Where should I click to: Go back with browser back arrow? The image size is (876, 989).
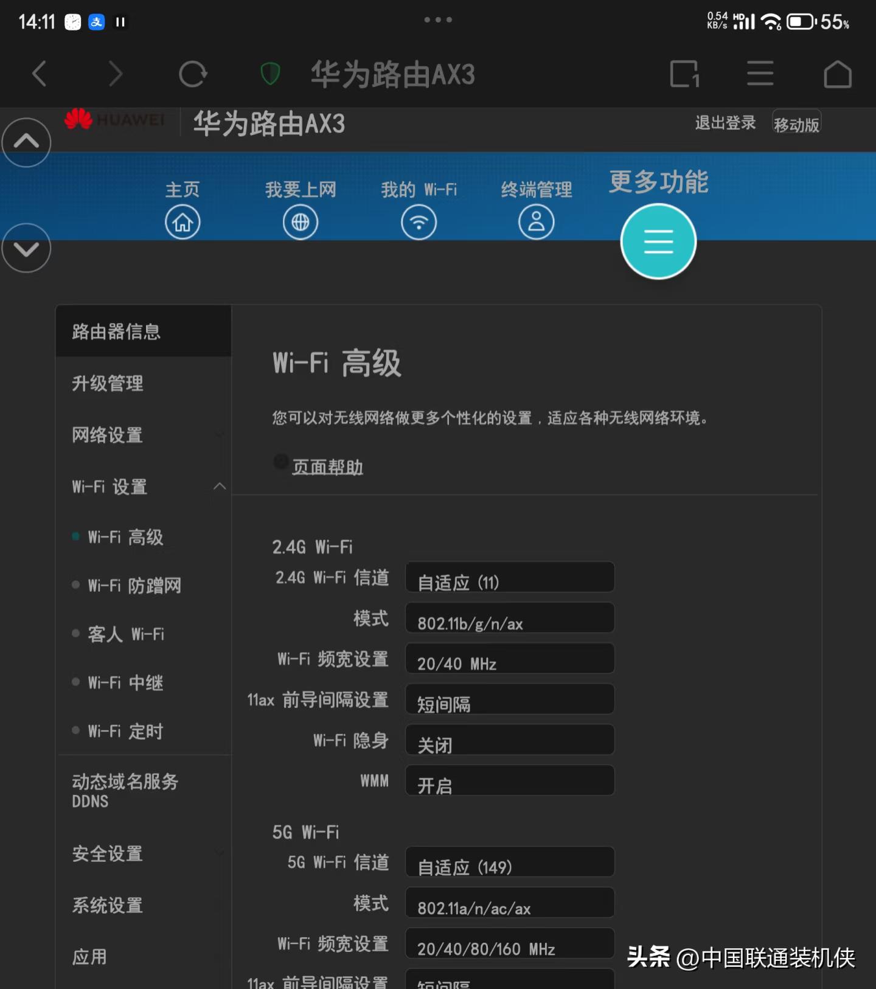point(40,74)
